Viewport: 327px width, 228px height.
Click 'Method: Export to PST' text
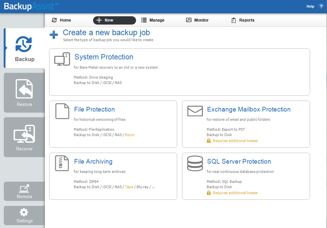(226, 129)
